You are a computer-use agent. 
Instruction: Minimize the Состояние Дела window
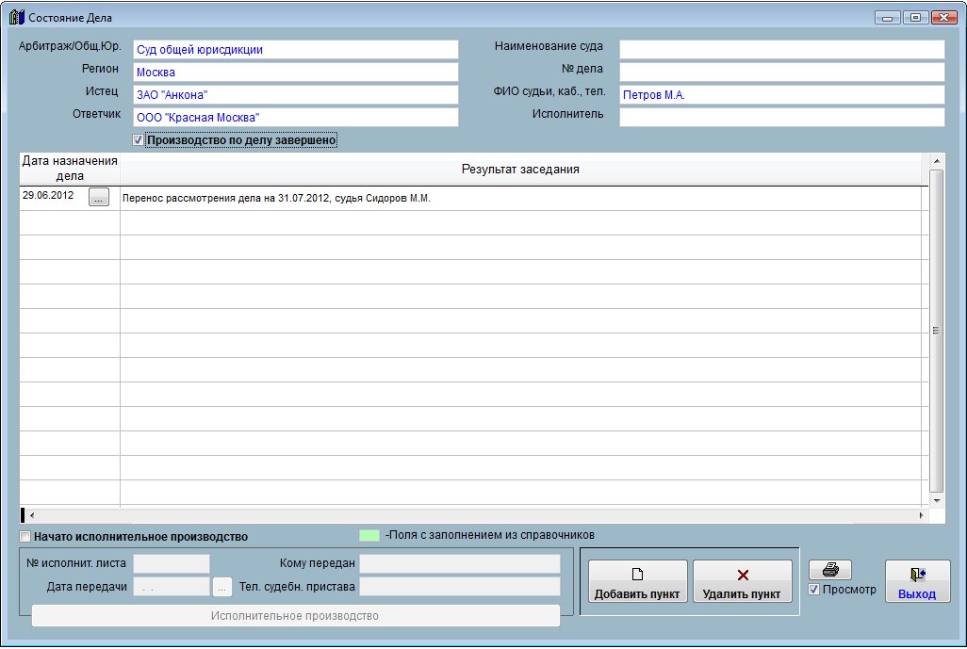click(x=887, y=17)
